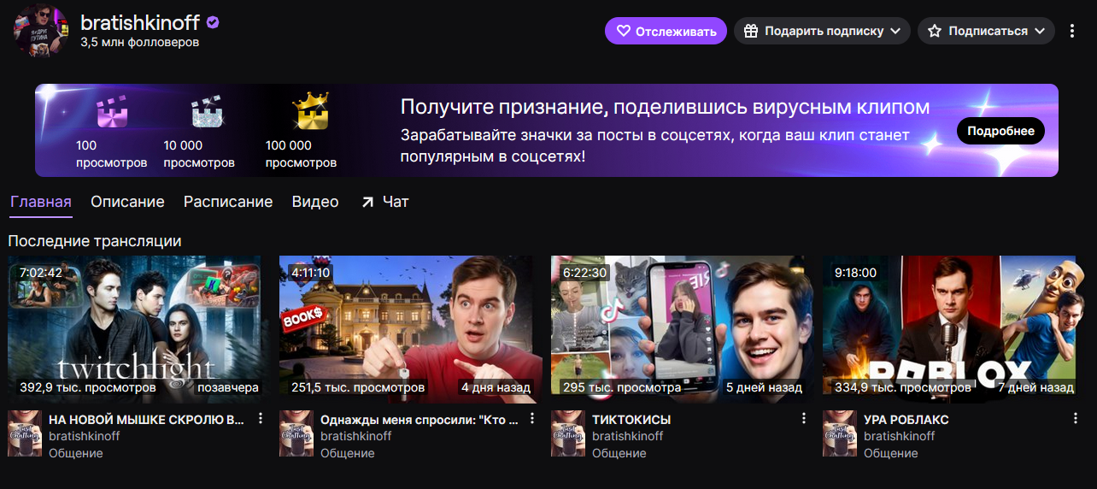The height and width of the screenshot is (489, 1097).
Task: Click the 7 дней назад label
Action: pyautogui.click(x=1036, y=387)
